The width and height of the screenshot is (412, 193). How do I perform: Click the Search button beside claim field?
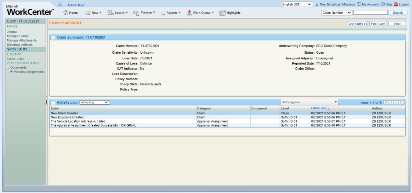pyautogui.click(x=398, y=13)
